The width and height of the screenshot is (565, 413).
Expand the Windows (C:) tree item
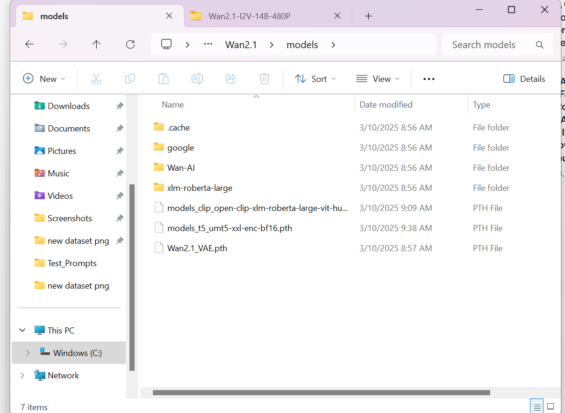(28, 353)
